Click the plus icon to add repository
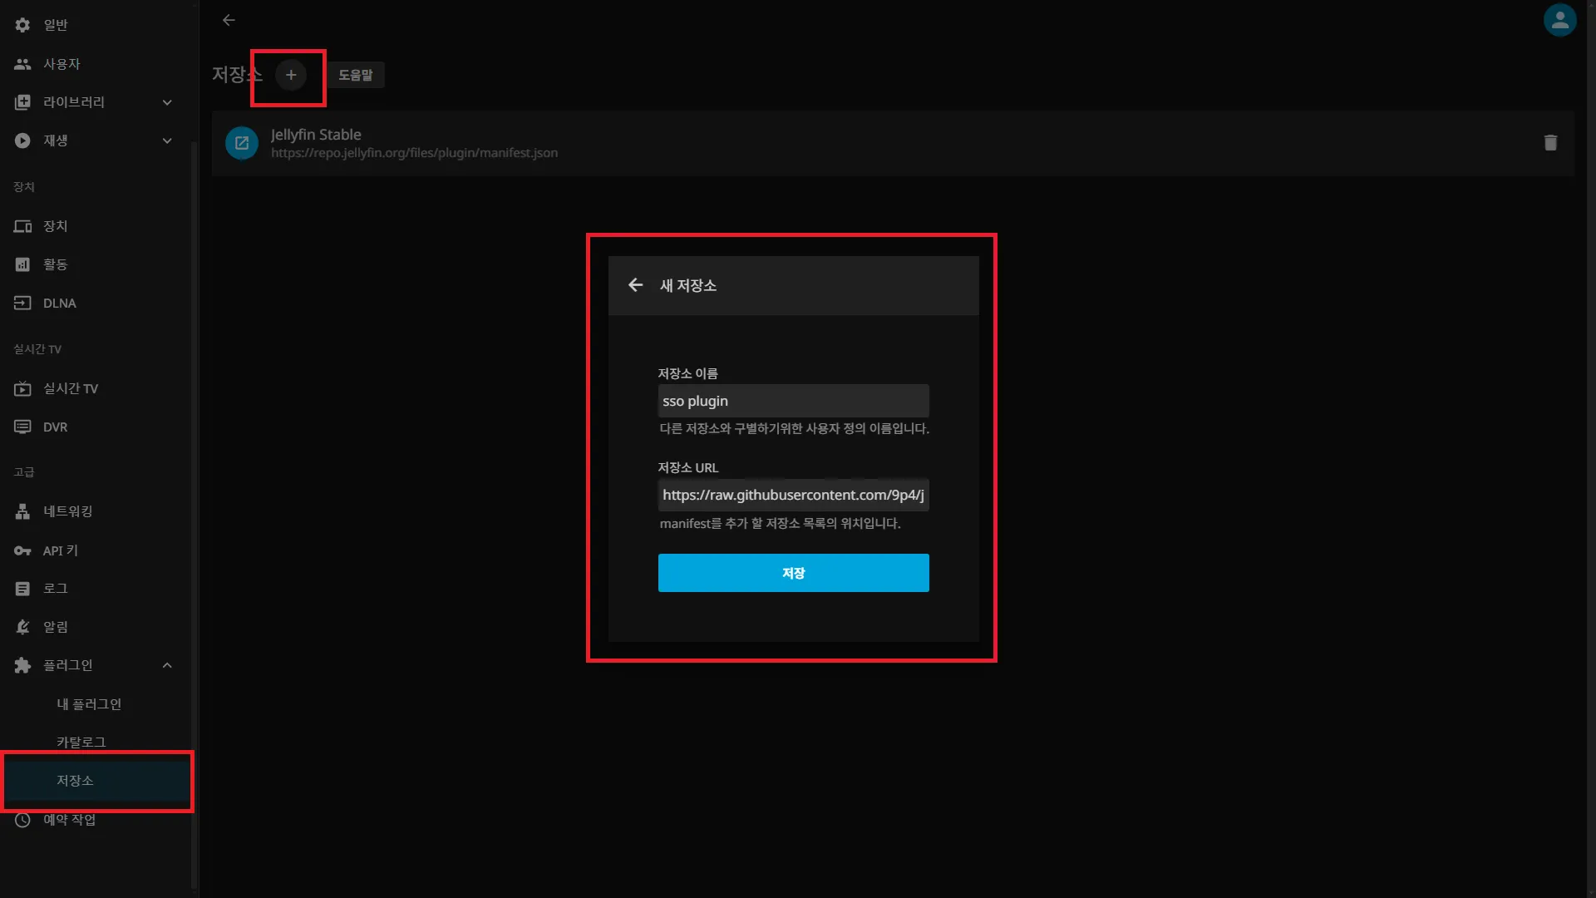This screenshot has width=1596, height=898. click(x=290, y=75)
